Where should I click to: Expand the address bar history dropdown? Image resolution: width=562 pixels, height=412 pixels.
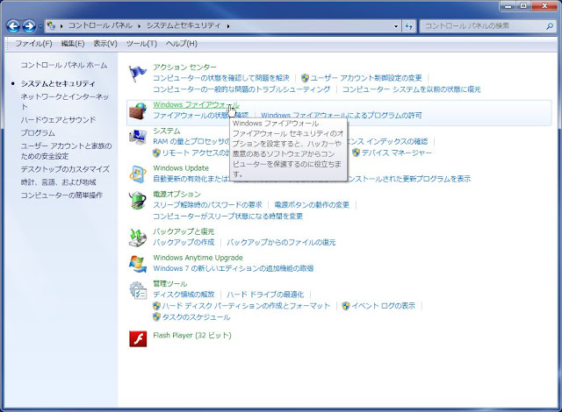tap(396, 26)
